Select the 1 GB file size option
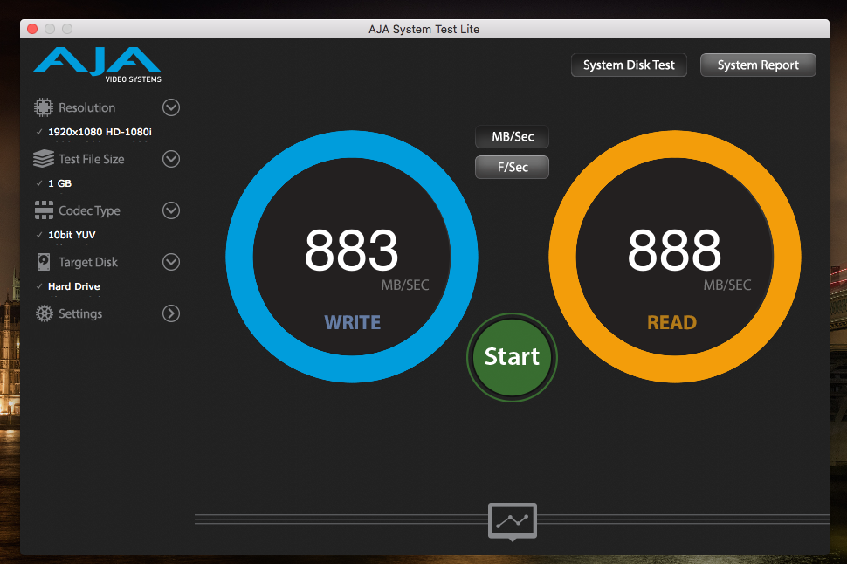 60,183
